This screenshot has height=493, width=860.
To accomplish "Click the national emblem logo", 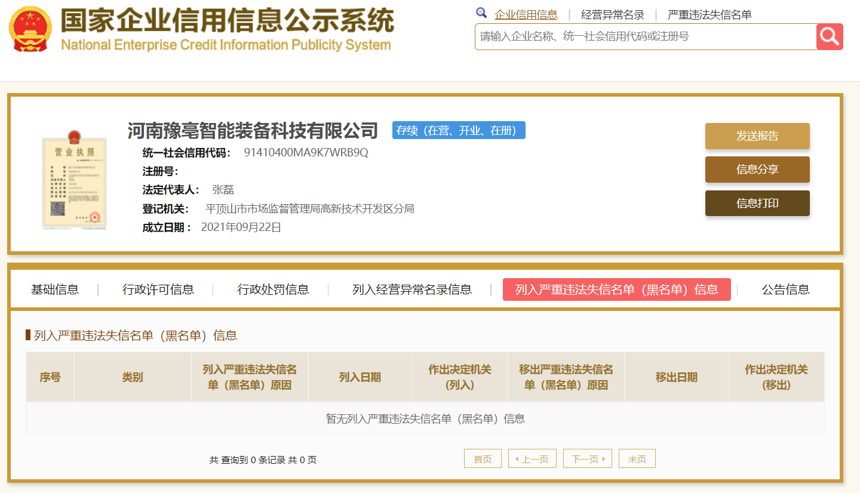I will (31, 29).
